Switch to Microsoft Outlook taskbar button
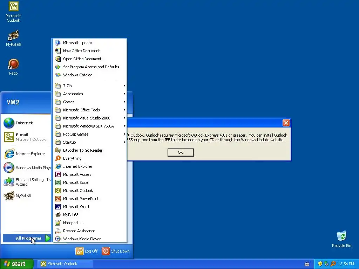The height and width of the screenshot is (269, 359). [65, 264]
